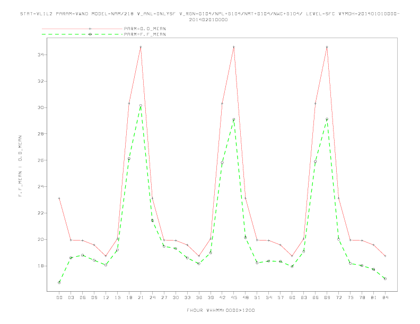Click y-axis tick label 20
The height and width of the screenshot is (324, 420).
pyautogui.click(x=41, y=239)
